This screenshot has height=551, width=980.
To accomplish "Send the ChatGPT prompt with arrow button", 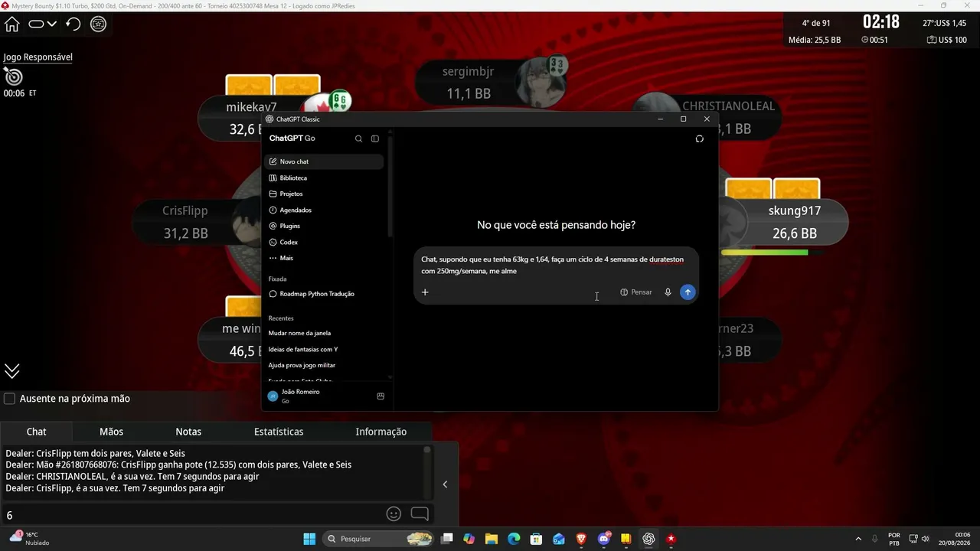I will 688,292.
